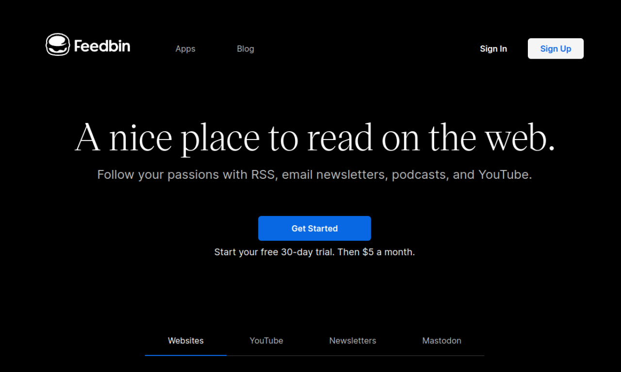Select the RSS tagline below the headline
The image size is (621, 372).
coord(314,174)
